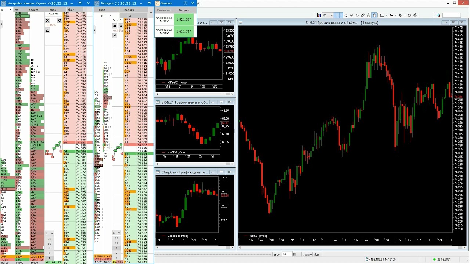Select volume 4 in second order book
Viewport: 470px width, 264px height.
117,248
